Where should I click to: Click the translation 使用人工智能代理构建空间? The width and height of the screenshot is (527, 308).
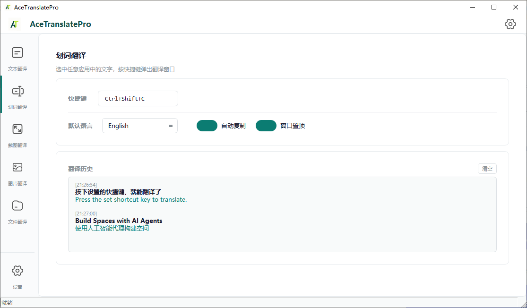point(112,228)
